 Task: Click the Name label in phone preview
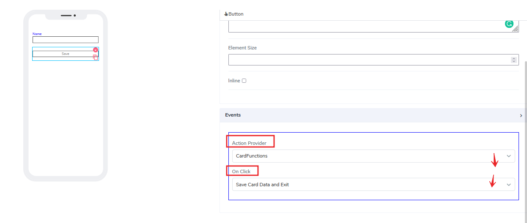[x=37, y=34]
